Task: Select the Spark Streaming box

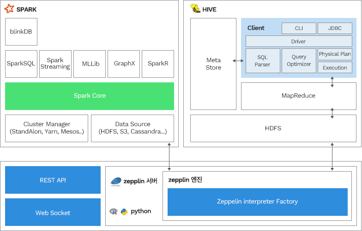Action: pyautogui.click(x=55, y=64)
